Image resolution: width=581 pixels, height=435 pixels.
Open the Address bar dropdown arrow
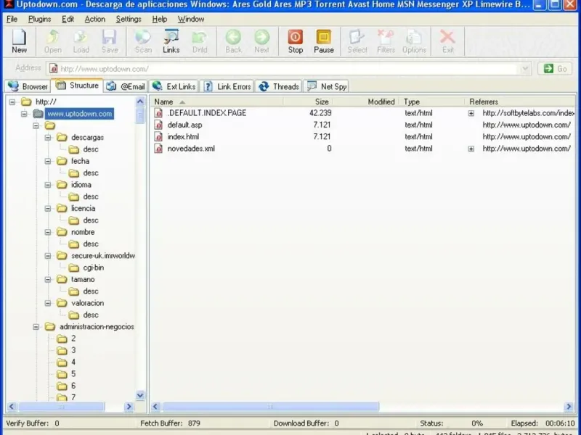[525, 69]
